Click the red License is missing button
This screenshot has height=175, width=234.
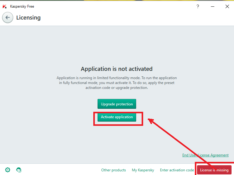point(214,170)
